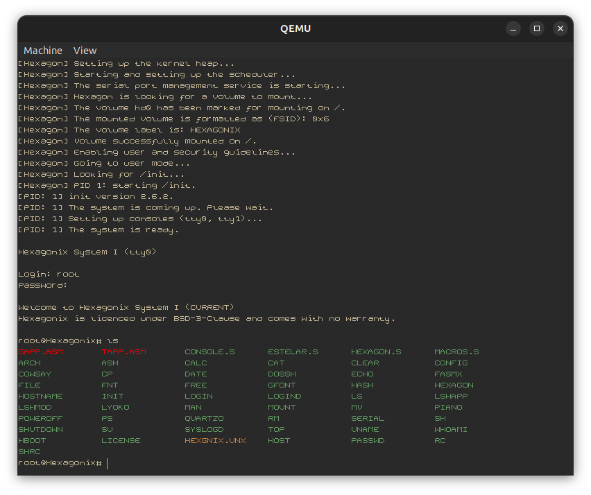Click MACROS.S in the listing

click(457, 352)
